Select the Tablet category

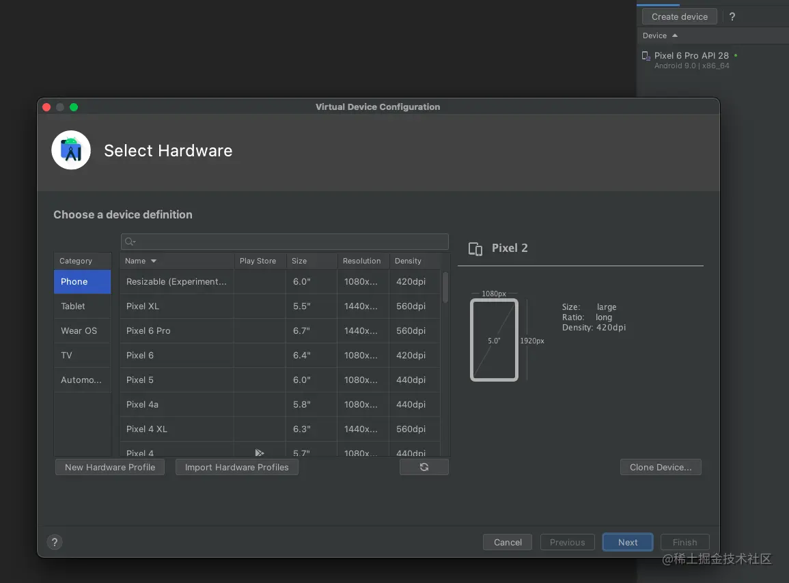(x=83, y=307)
